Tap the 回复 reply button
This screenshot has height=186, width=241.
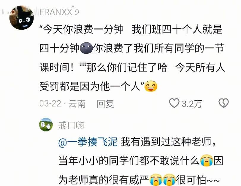click(x=105, y=104)
